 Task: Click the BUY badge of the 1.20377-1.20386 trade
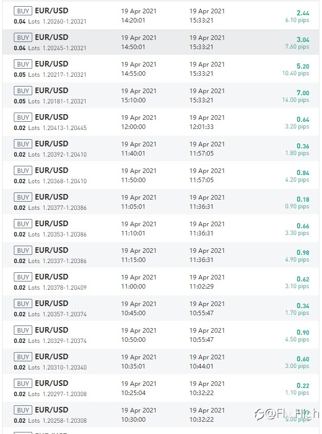[x=23, y=197]
